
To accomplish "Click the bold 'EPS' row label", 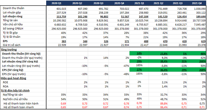I will [5, 41].
